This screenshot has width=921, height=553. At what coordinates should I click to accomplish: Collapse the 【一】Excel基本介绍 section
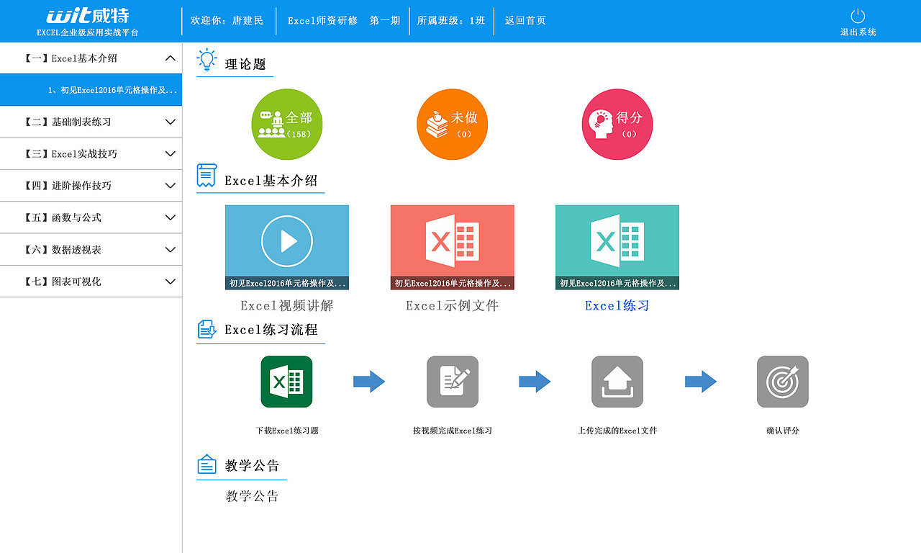tap(91, 58)
